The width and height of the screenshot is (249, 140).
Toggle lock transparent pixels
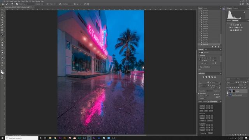pyautogui.click(x=230, y=87)
